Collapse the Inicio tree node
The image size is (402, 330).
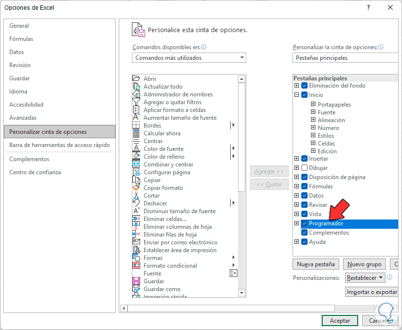[296, 95]
